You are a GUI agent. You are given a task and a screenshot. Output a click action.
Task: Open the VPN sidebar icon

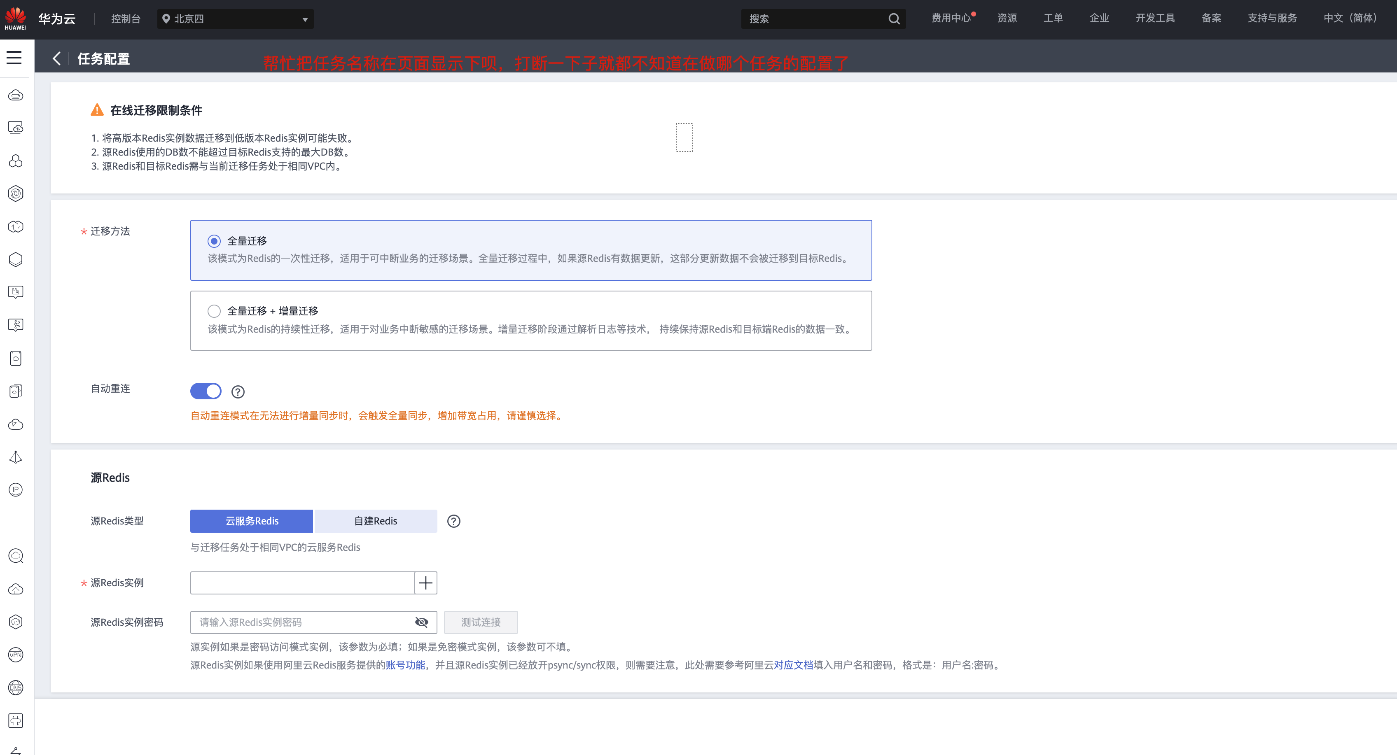16,655
